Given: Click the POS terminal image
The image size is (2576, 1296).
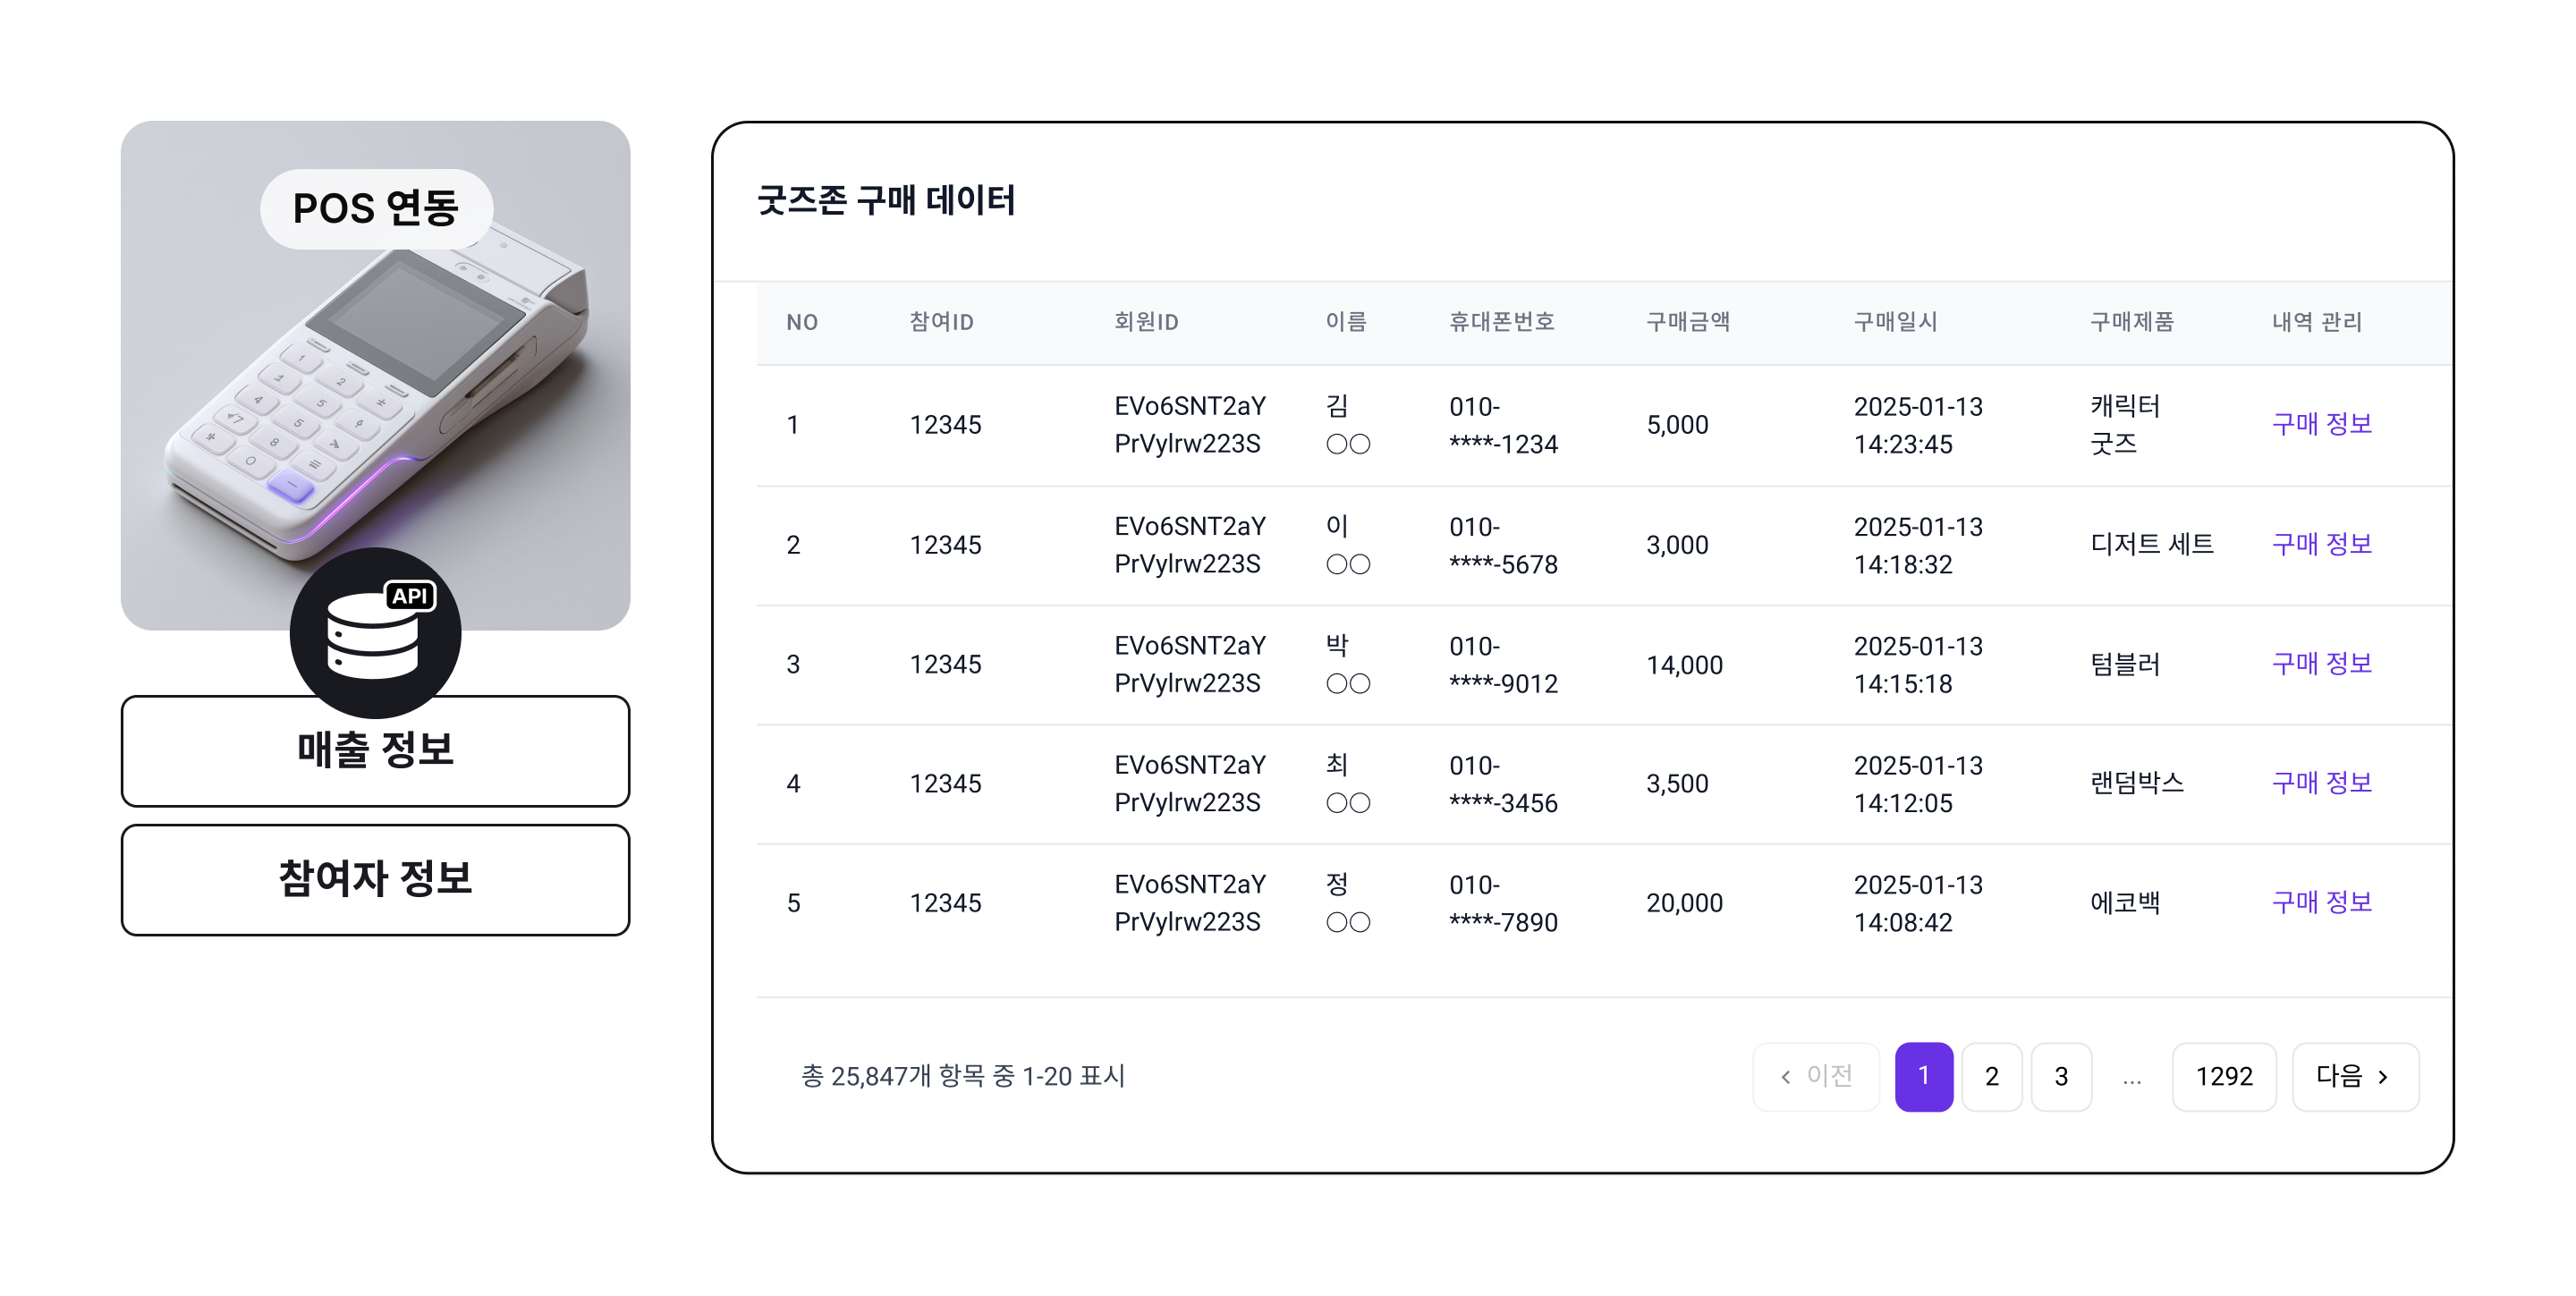Looking at the screenshot, I should (375, 400).
